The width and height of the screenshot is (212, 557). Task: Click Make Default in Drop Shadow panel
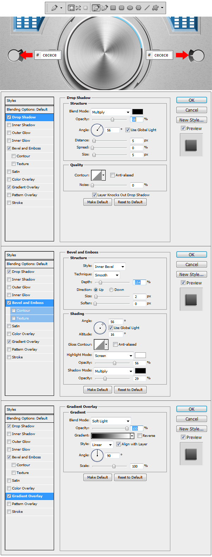point(98,202)
